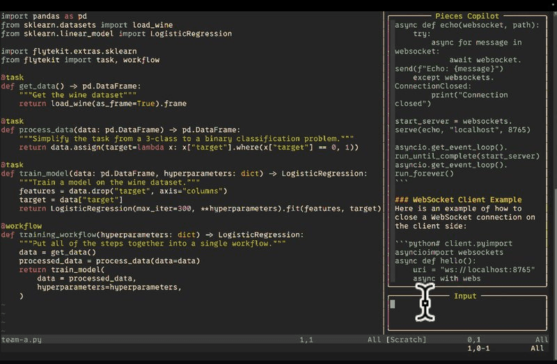Click the @task decorator above process_data
This screenshot has width=557, height=364.
point(13,120)
